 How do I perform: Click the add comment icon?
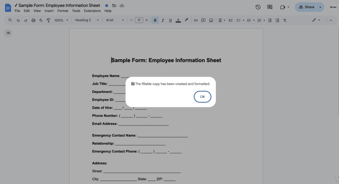[203, 20]
